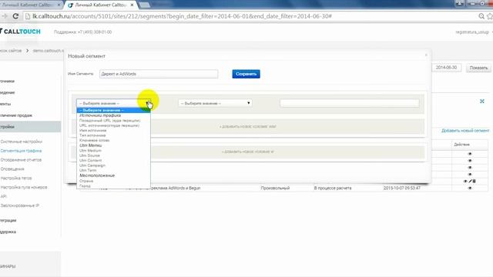Click the Действия column header
Screen dimensions: 493x277
click(461, 145)
